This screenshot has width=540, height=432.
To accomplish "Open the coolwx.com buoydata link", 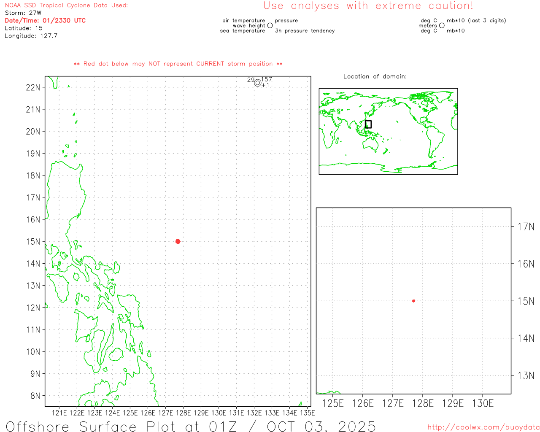I will coord(483,427).
